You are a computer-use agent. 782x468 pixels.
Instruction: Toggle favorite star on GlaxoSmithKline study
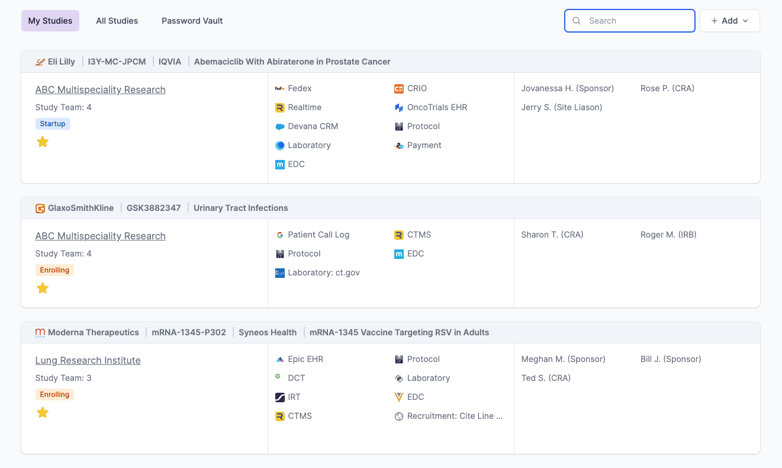click(43, 288)
